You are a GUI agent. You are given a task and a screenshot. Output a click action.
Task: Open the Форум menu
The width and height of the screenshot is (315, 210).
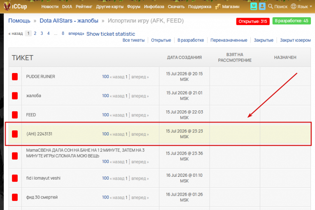[x=133, y=7]
